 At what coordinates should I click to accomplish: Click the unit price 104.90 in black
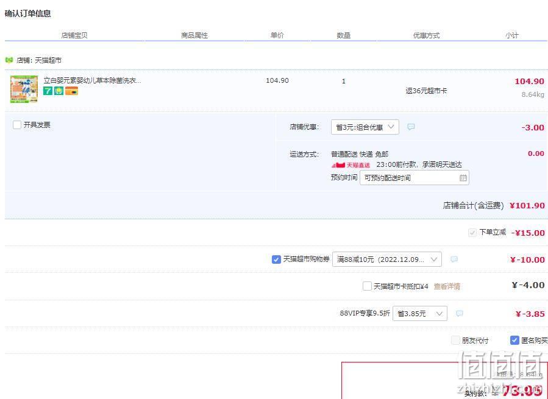pos(277,80)
